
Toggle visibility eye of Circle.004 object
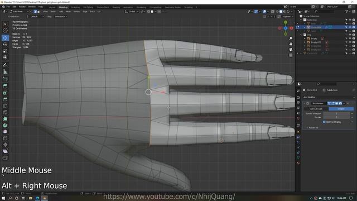click(350, 27)
